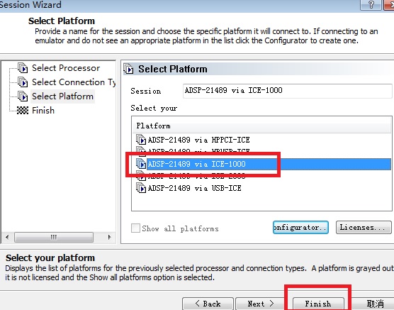Click the Select Processor step icon

23,68
